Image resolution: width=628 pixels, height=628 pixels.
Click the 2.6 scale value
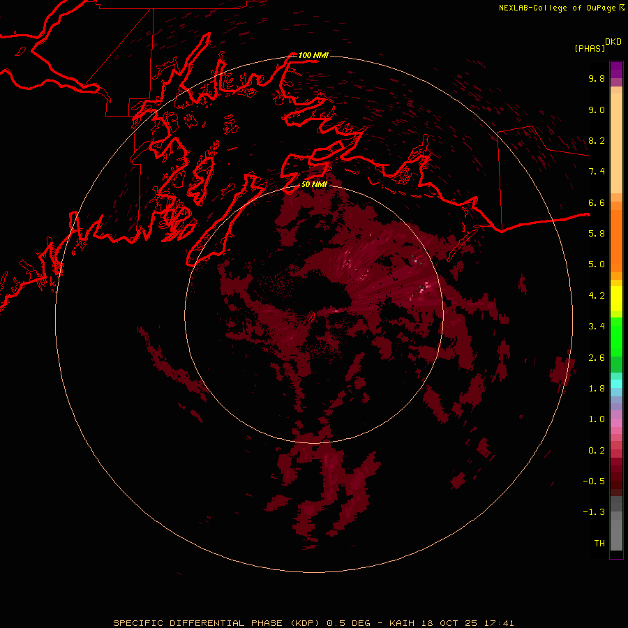(597, 358)
